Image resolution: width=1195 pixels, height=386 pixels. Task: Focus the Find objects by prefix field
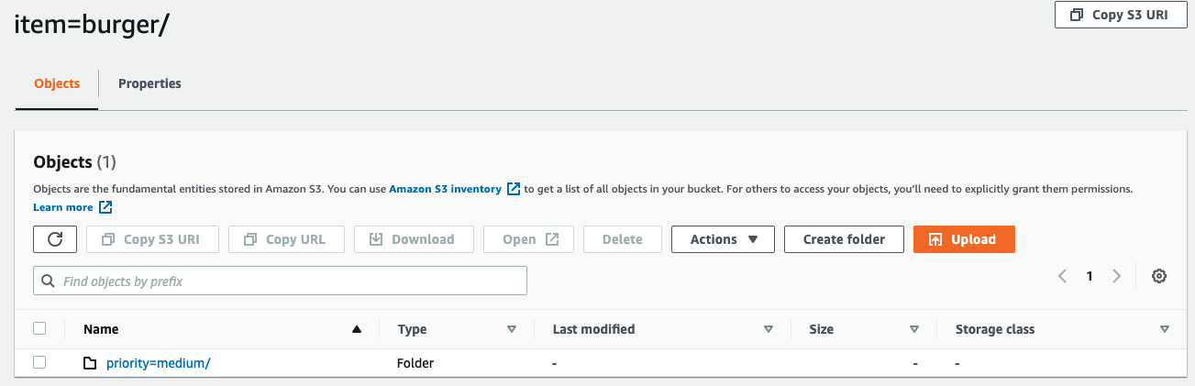click(x=280, y=281)
